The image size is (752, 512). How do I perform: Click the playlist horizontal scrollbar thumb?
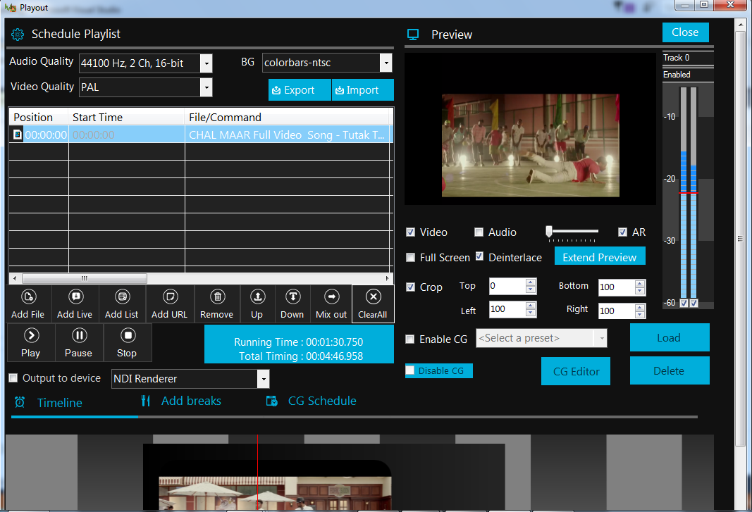[85, 278]
